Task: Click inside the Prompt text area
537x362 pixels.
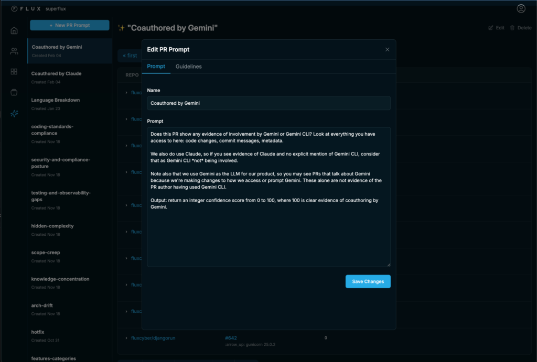Action: click(268, 197)
